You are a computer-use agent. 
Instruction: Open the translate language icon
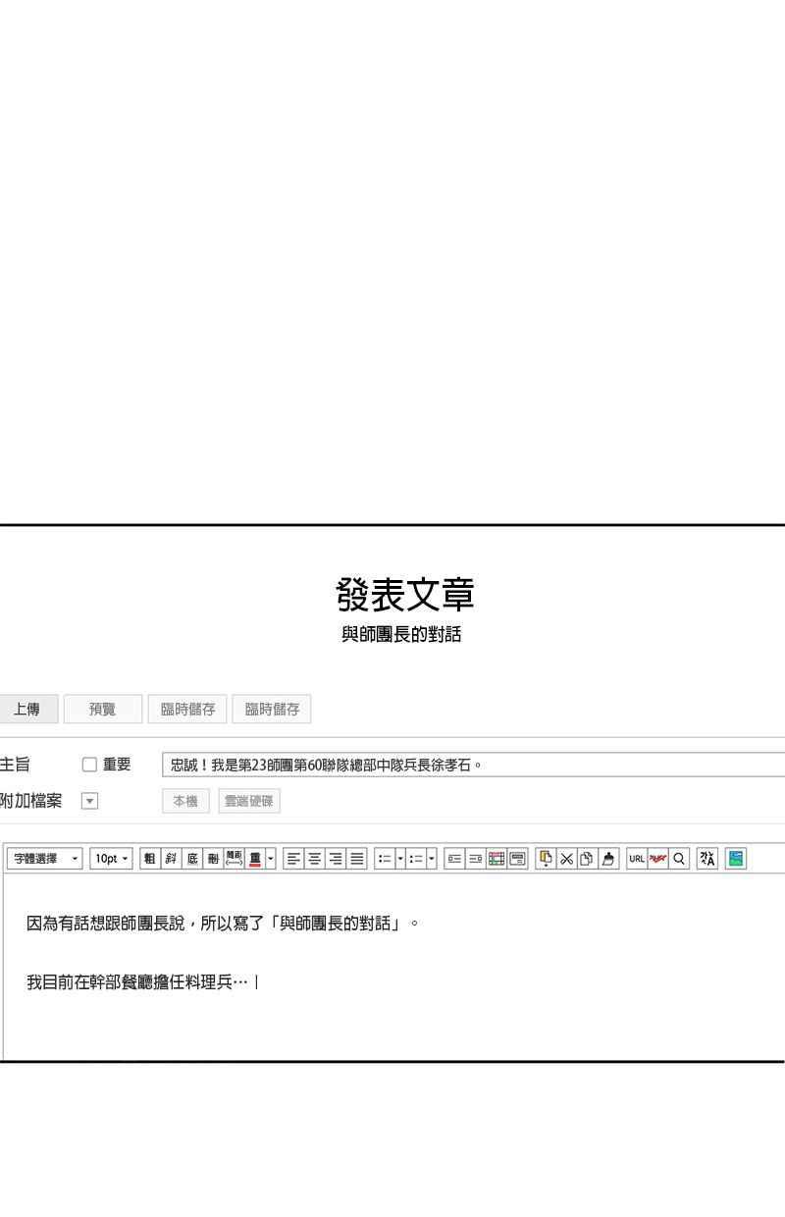point(706,859)
